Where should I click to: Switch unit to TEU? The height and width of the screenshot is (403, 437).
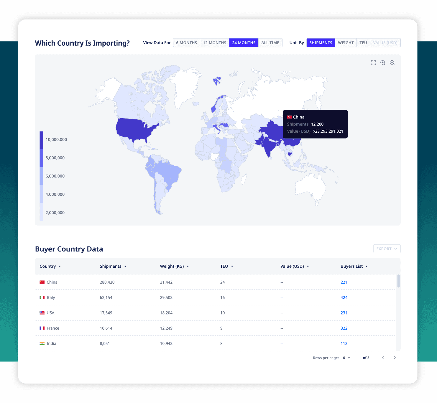363,43
